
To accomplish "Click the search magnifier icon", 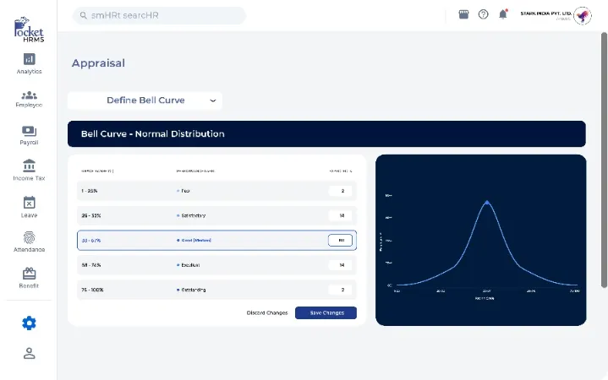I will 83,15.
